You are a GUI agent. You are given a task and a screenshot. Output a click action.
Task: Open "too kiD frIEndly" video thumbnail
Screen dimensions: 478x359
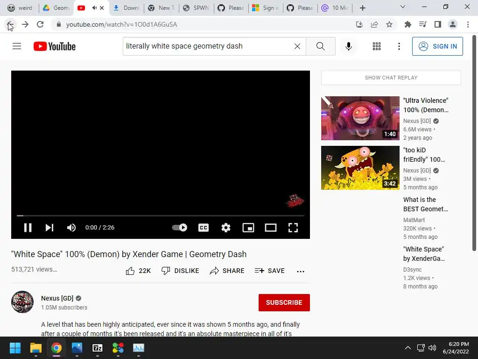pos(360,168)
